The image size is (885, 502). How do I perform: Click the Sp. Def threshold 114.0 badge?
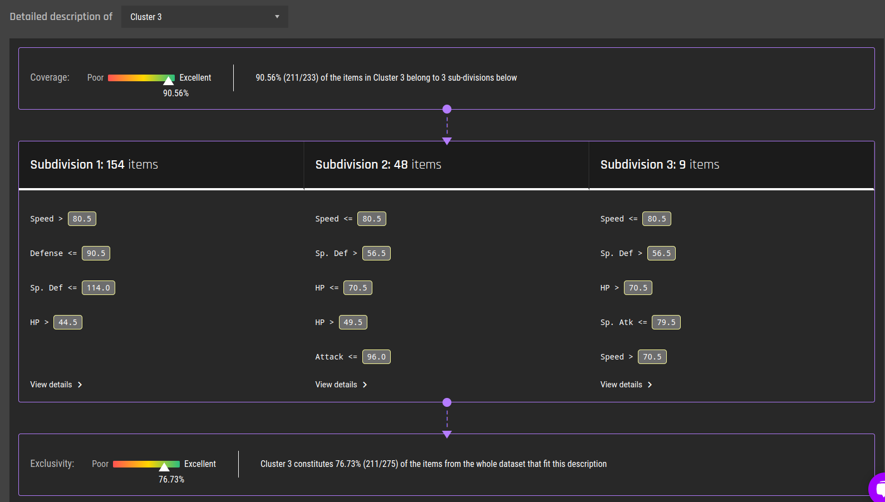coord(99,288)
